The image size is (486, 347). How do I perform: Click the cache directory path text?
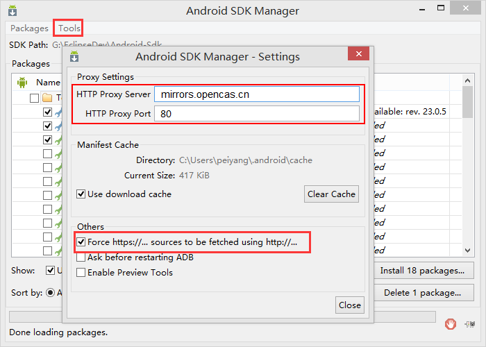pyautogui.click(x=246, y=160)
